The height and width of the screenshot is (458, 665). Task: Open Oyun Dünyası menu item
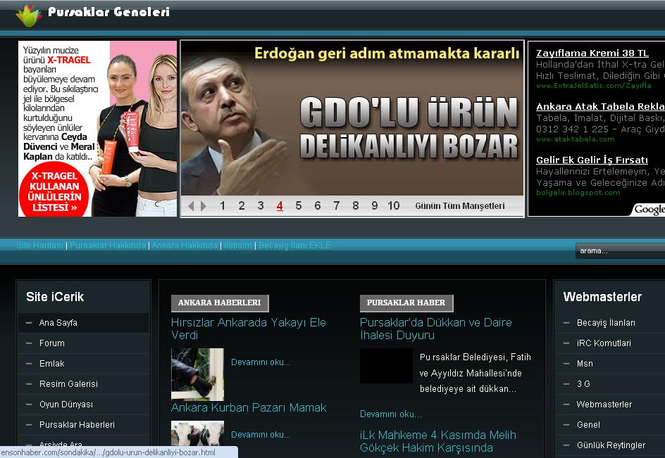[x=84, y=405]
